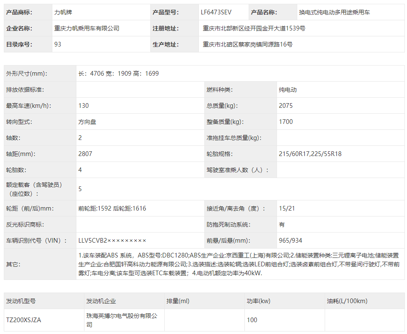Click the 准拖挂车总质量(kg) label

pos(234,138)
